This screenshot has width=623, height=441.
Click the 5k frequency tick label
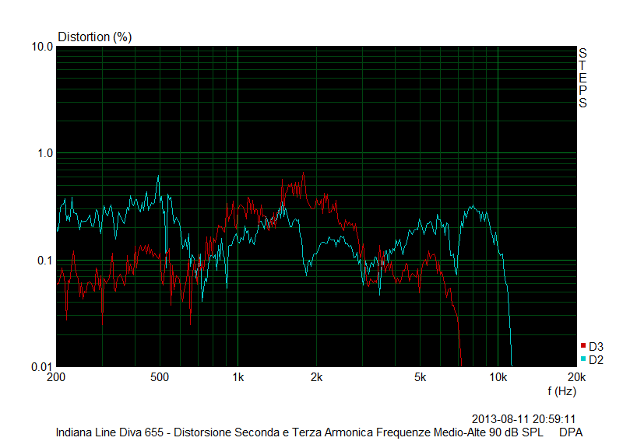(420, 377)
